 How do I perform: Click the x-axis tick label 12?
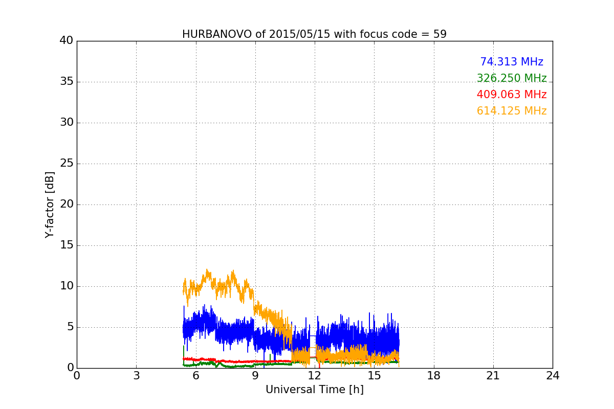315,375
